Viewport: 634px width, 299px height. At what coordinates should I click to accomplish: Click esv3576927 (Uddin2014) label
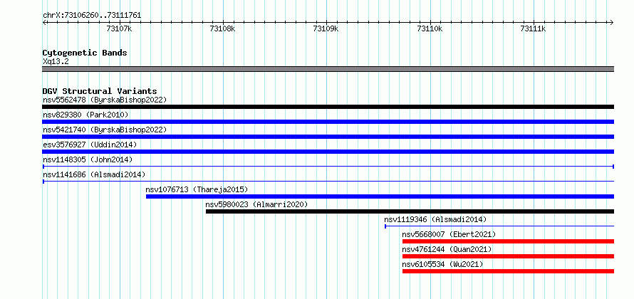tap(90, 145)
